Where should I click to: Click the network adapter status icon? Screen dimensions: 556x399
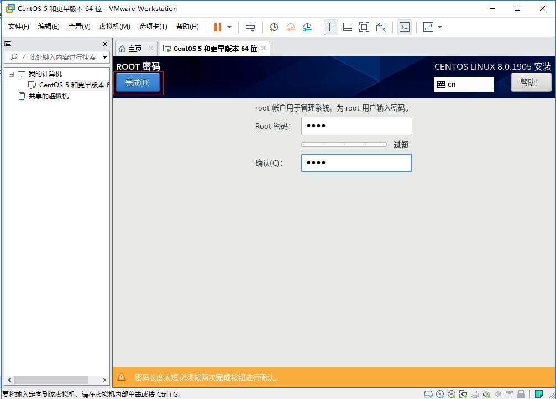point(464,393)
